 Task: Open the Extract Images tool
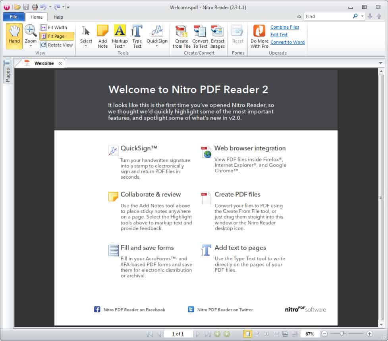pyautogui.click(x=218, y=35)
